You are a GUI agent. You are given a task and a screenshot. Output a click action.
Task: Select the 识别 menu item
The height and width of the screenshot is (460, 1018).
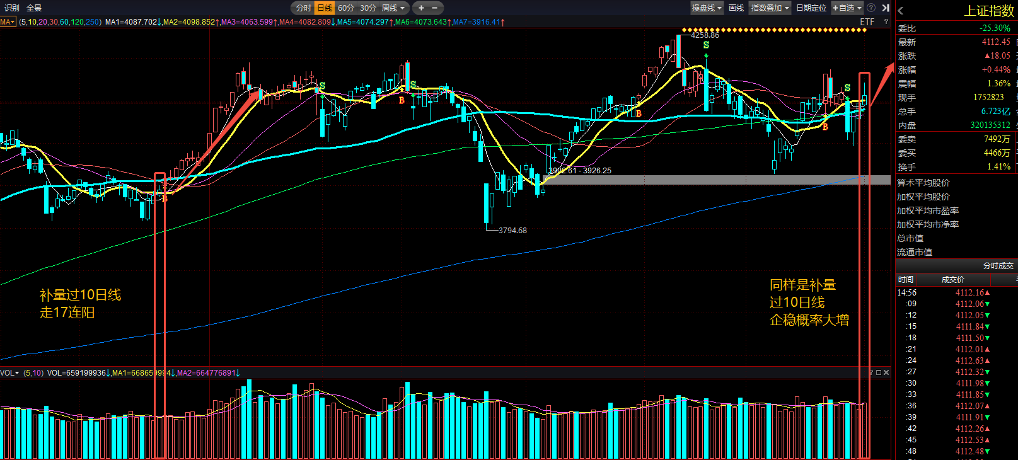pyautogui.click(x=12, y=8)
